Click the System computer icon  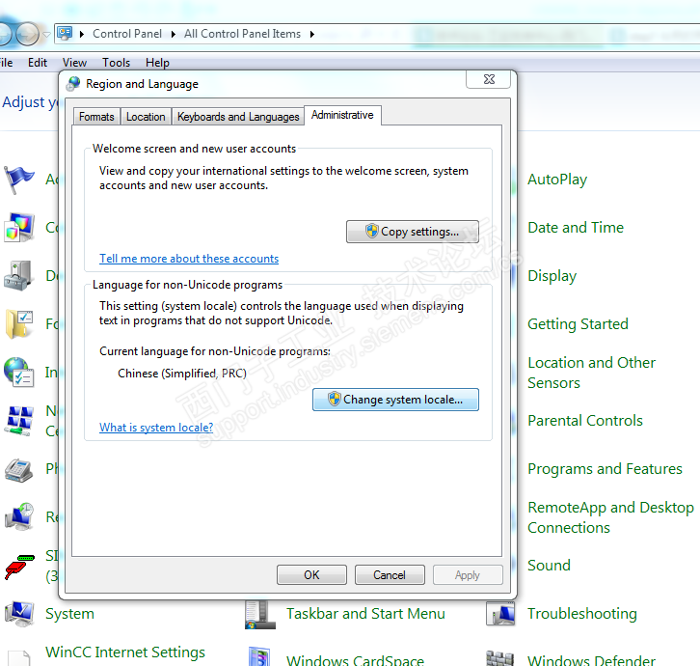pyautogui.click(x=18, y=614)
